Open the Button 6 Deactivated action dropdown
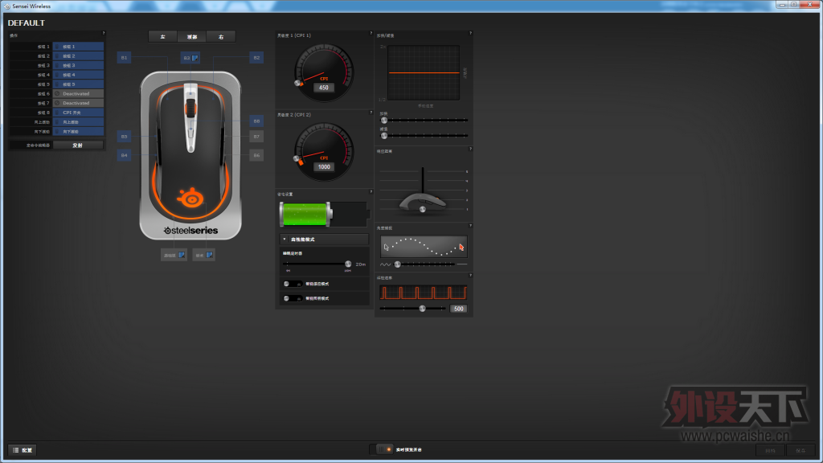823x463 pixels. tap(78, 94)
